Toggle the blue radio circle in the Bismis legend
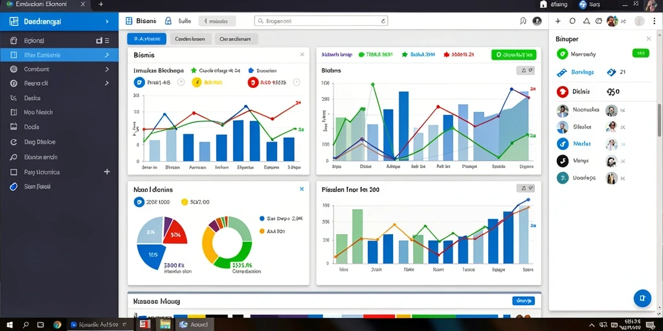Image resolution: width=663 pixels, height=331 pixels. (x=139, y=82)
